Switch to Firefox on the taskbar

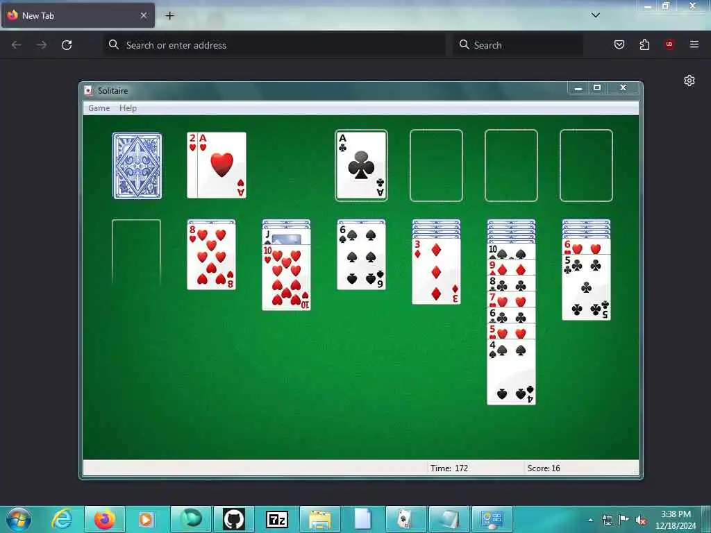pyautogui.click(x=104, y=519)
